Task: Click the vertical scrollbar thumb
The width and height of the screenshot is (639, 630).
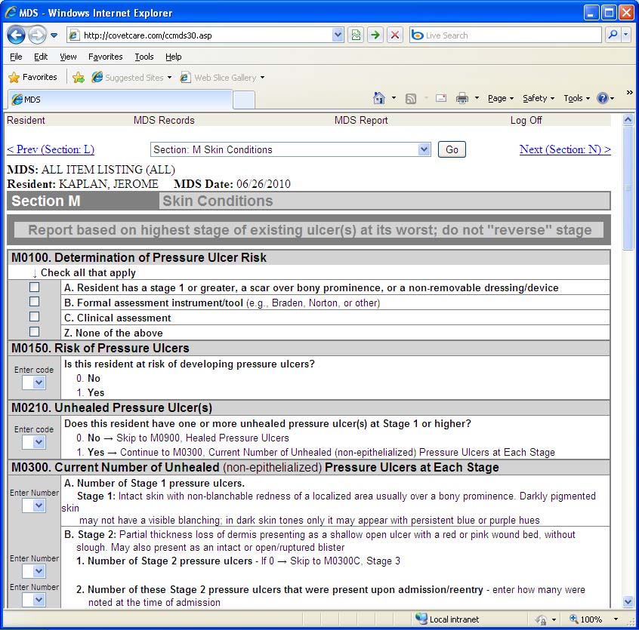Action: pos(628,188)
